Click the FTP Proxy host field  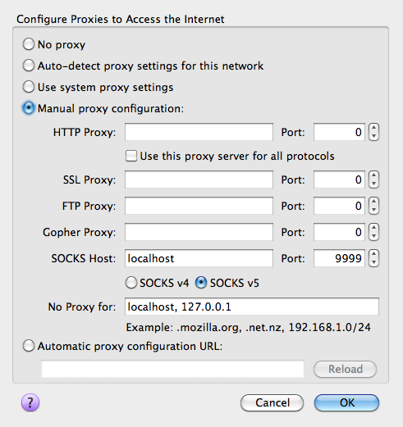pyautogui.click(x=199, y=206)
